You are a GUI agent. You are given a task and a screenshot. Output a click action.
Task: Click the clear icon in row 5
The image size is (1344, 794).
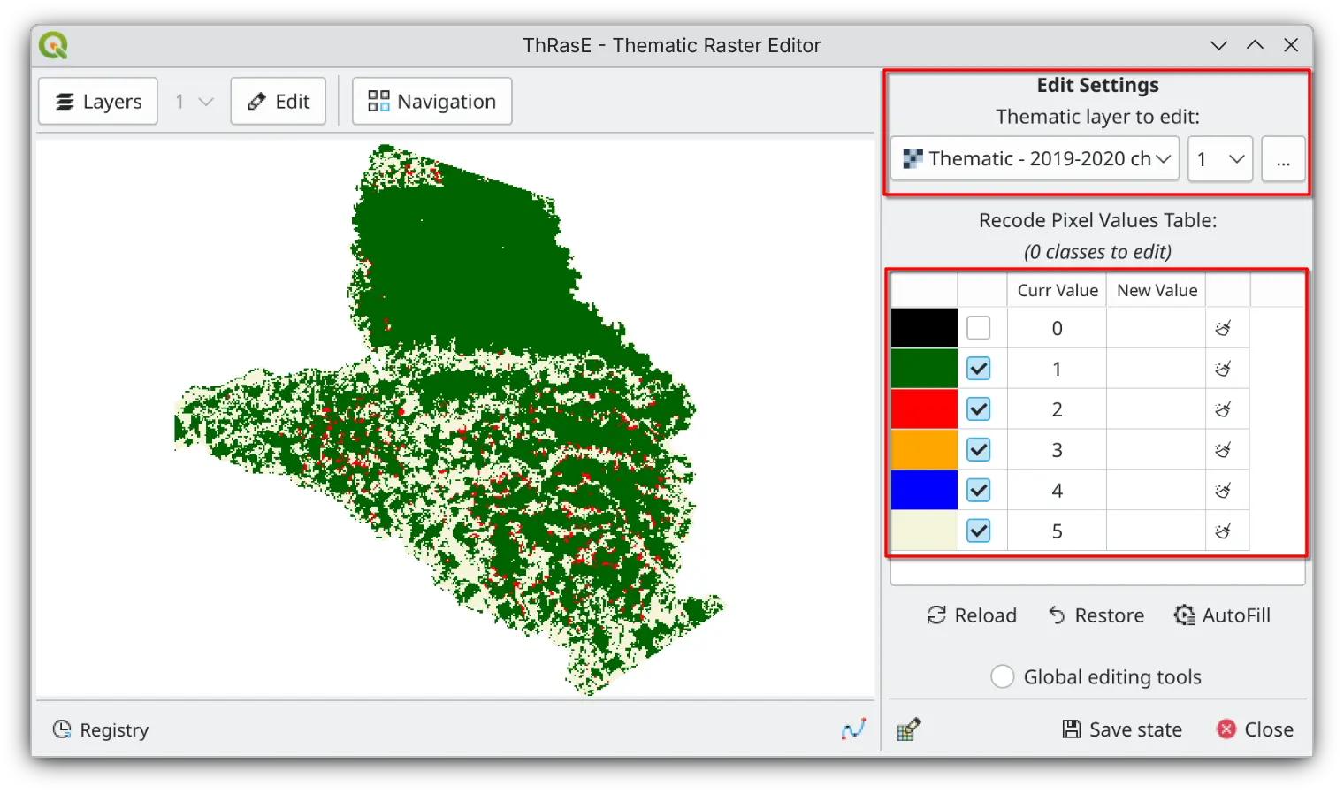tap(1223, 531)
